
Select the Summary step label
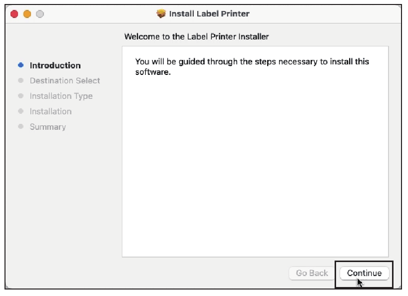(x=48, y=127)
